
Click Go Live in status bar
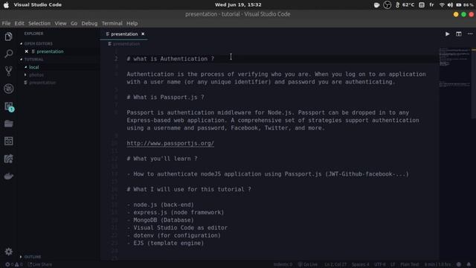click(x=307, y=264)
